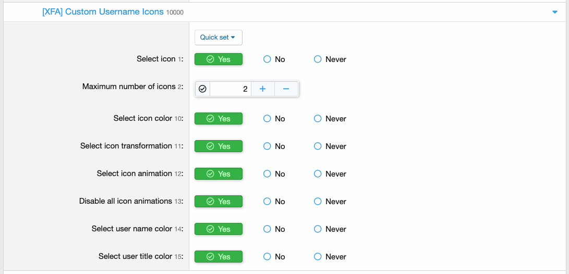Choose Never for Select user title color
The width and height of the screenshot is (569, 274).
pyautogui.click(x=330, y=256)
